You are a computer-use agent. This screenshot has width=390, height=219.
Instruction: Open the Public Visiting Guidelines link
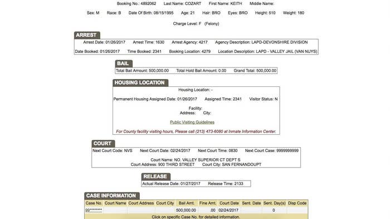192,122
